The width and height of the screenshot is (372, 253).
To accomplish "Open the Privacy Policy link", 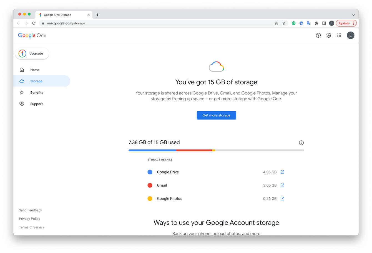I will tap(29, 219).
